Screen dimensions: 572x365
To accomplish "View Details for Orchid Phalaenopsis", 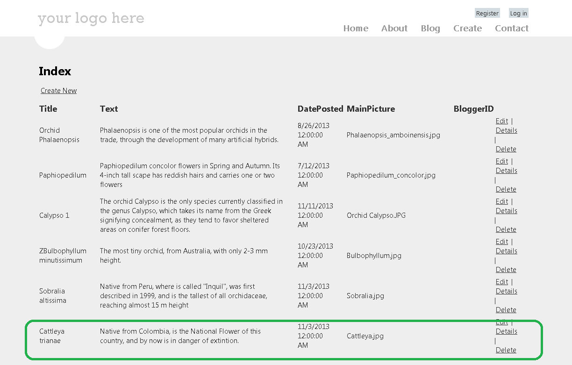I will click(x=506, y=130).
